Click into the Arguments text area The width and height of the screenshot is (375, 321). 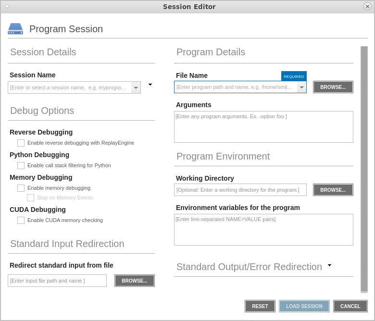[263, 127]
